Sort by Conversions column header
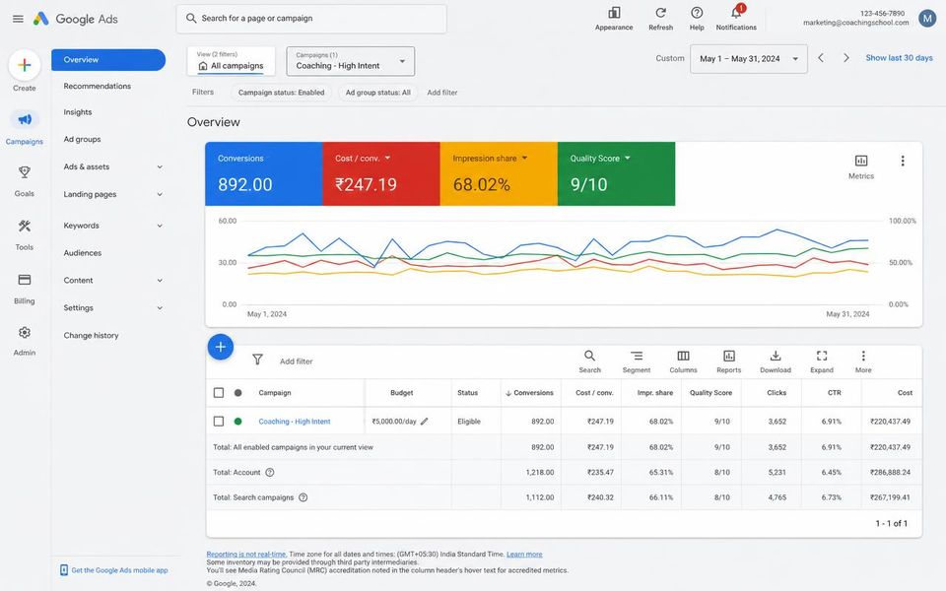The width and height of the screenshot is (946, 591). click(529, 393)
